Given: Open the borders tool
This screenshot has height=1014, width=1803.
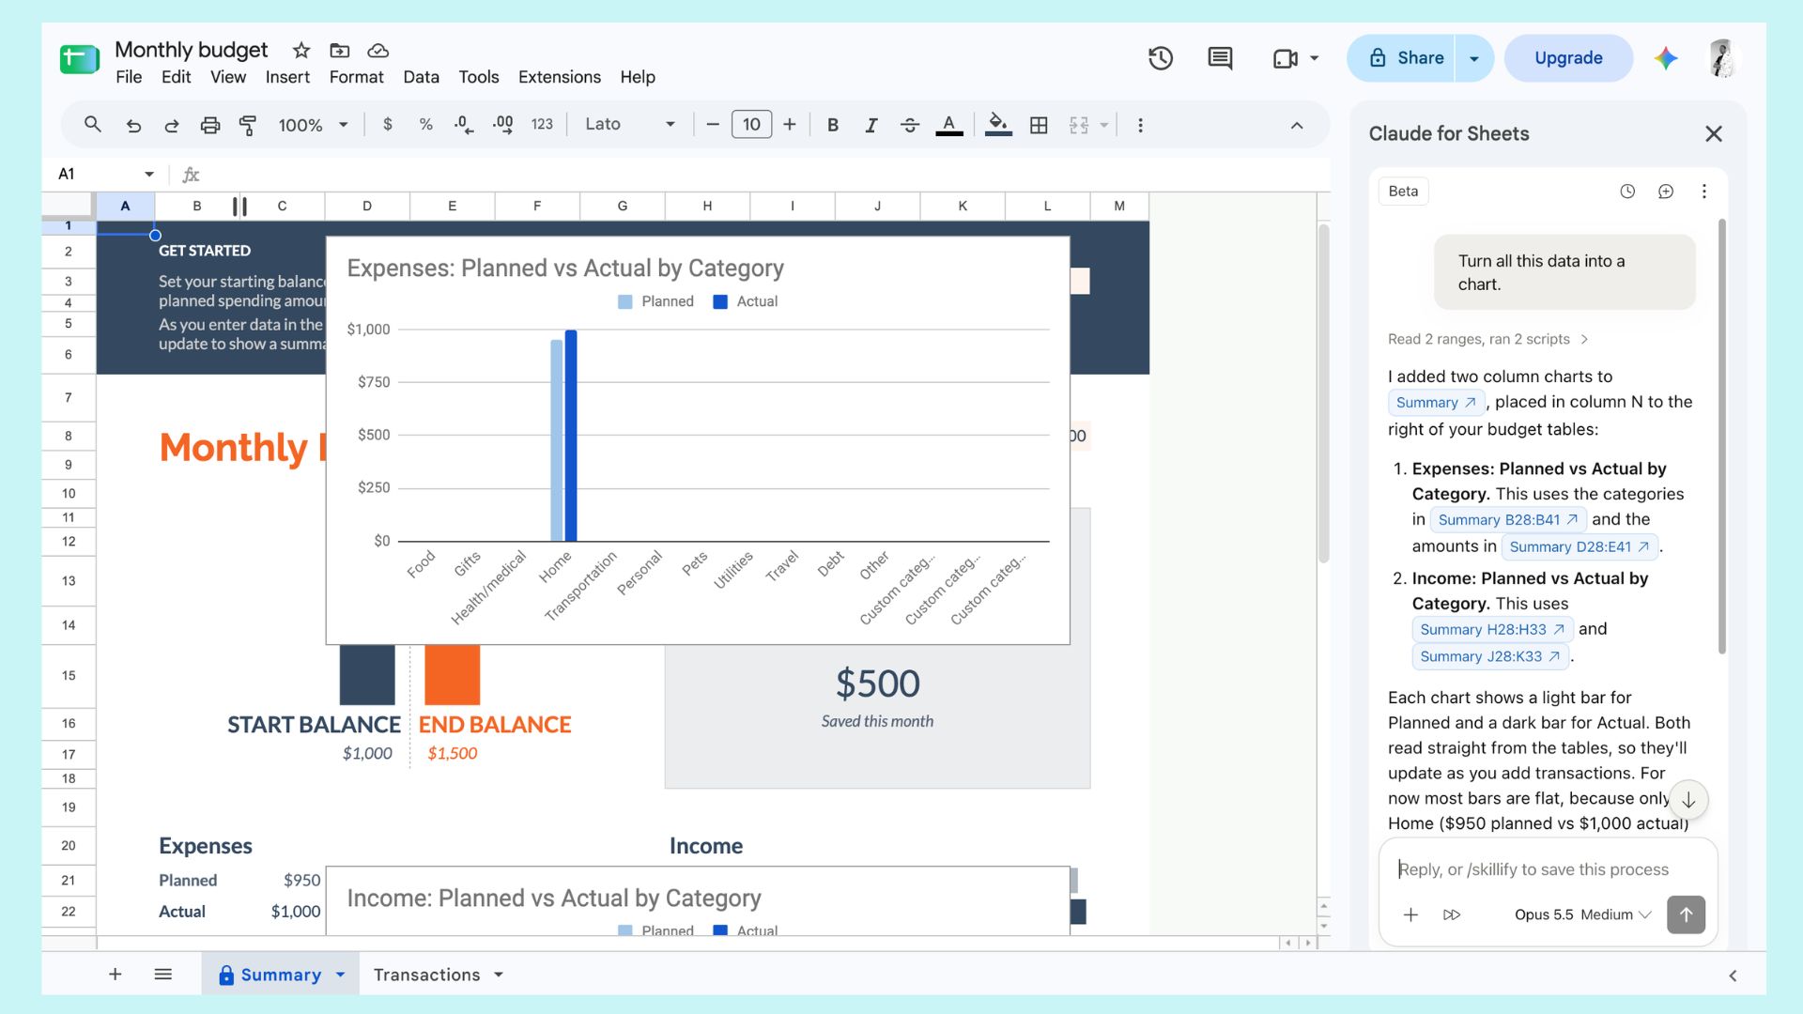Looking at the screenshot, I should coord(1039,125).
